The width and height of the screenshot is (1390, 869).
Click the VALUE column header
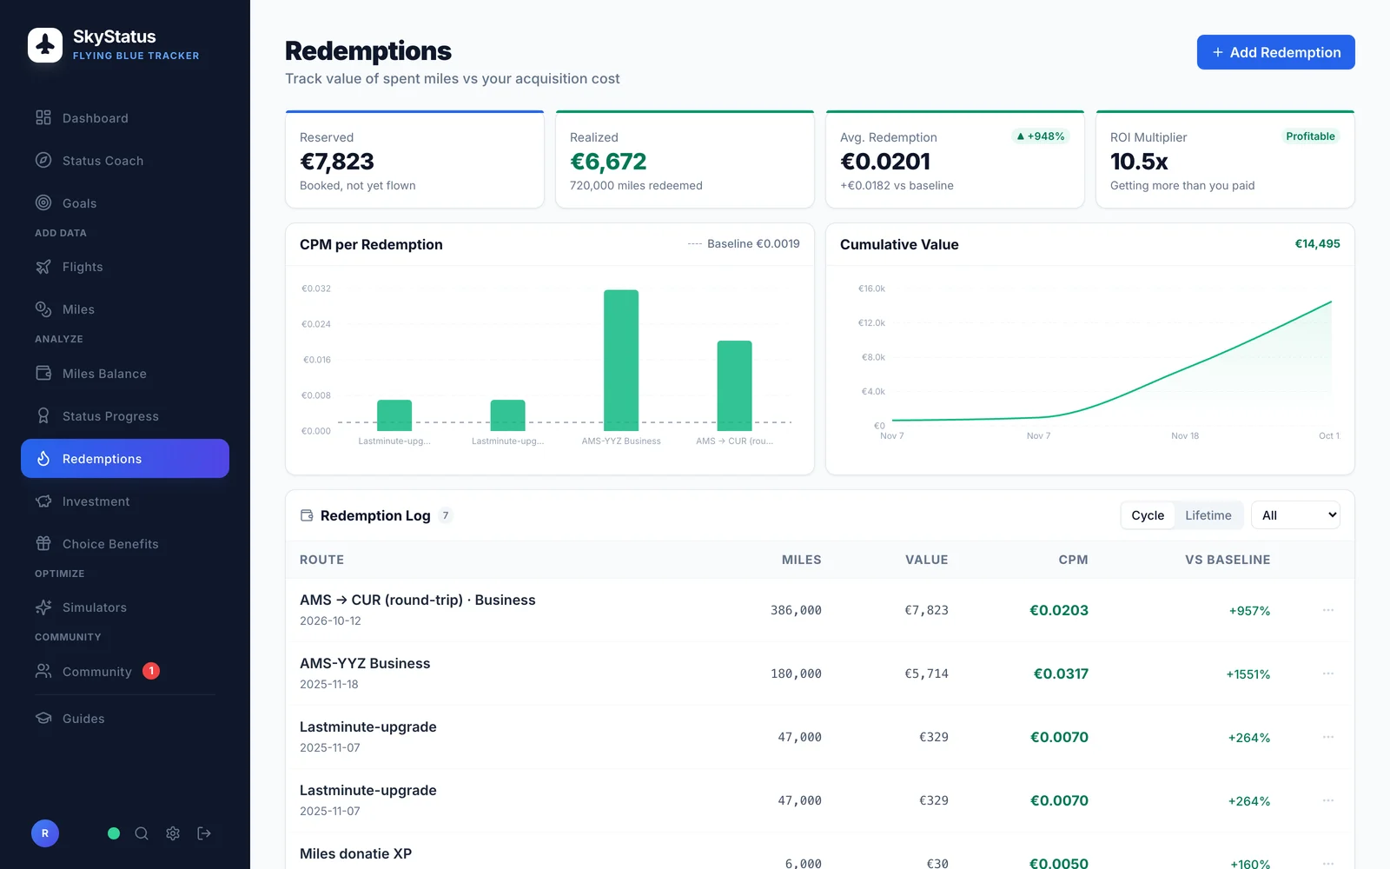point(926,560)
